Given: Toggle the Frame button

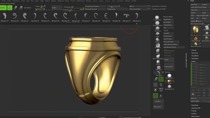Looking at the screenshot, I should (x=156, y=85).
